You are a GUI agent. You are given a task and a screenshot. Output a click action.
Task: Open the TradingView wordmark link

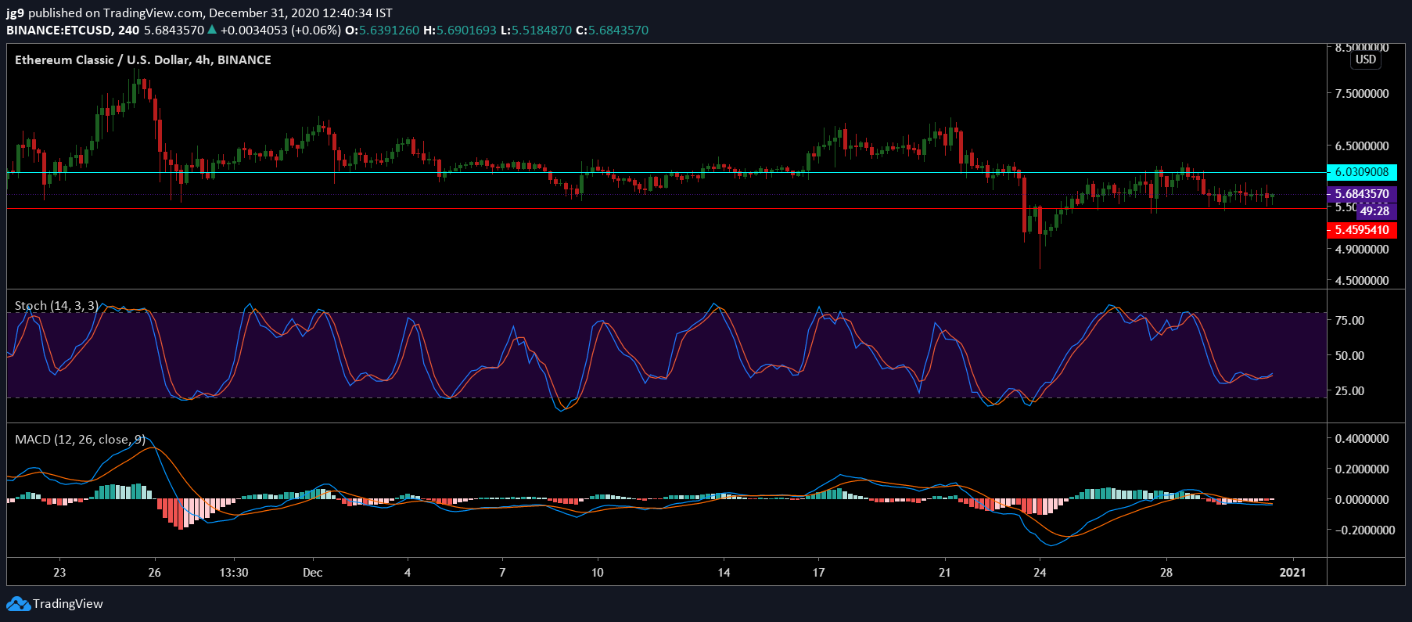68,604
